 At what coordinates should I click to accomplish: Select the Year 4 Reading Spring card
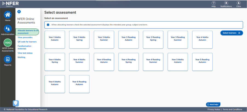[129, 62]
